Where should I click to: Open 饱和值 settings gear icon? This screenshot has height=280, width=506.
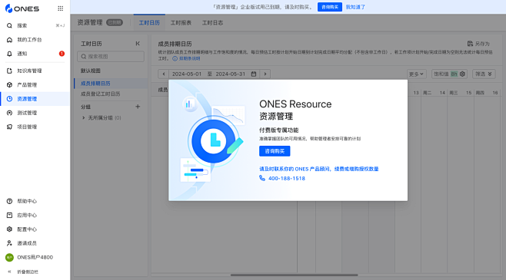point(462,74)
